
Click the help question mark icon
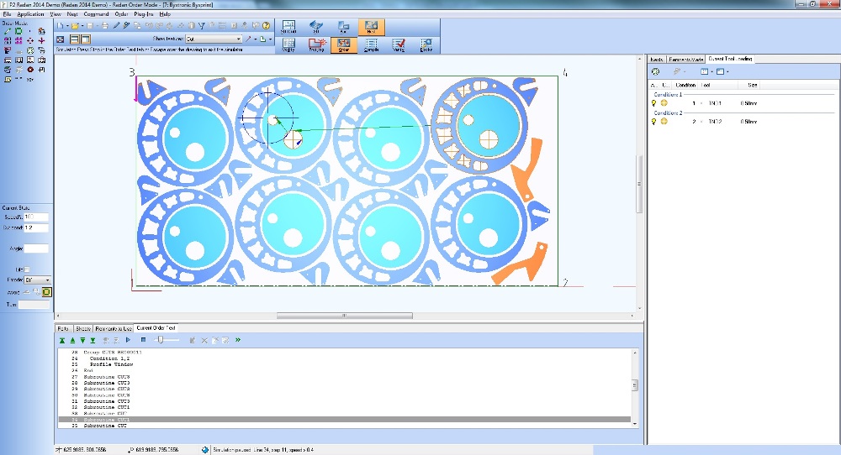click(x=267, y=26)
